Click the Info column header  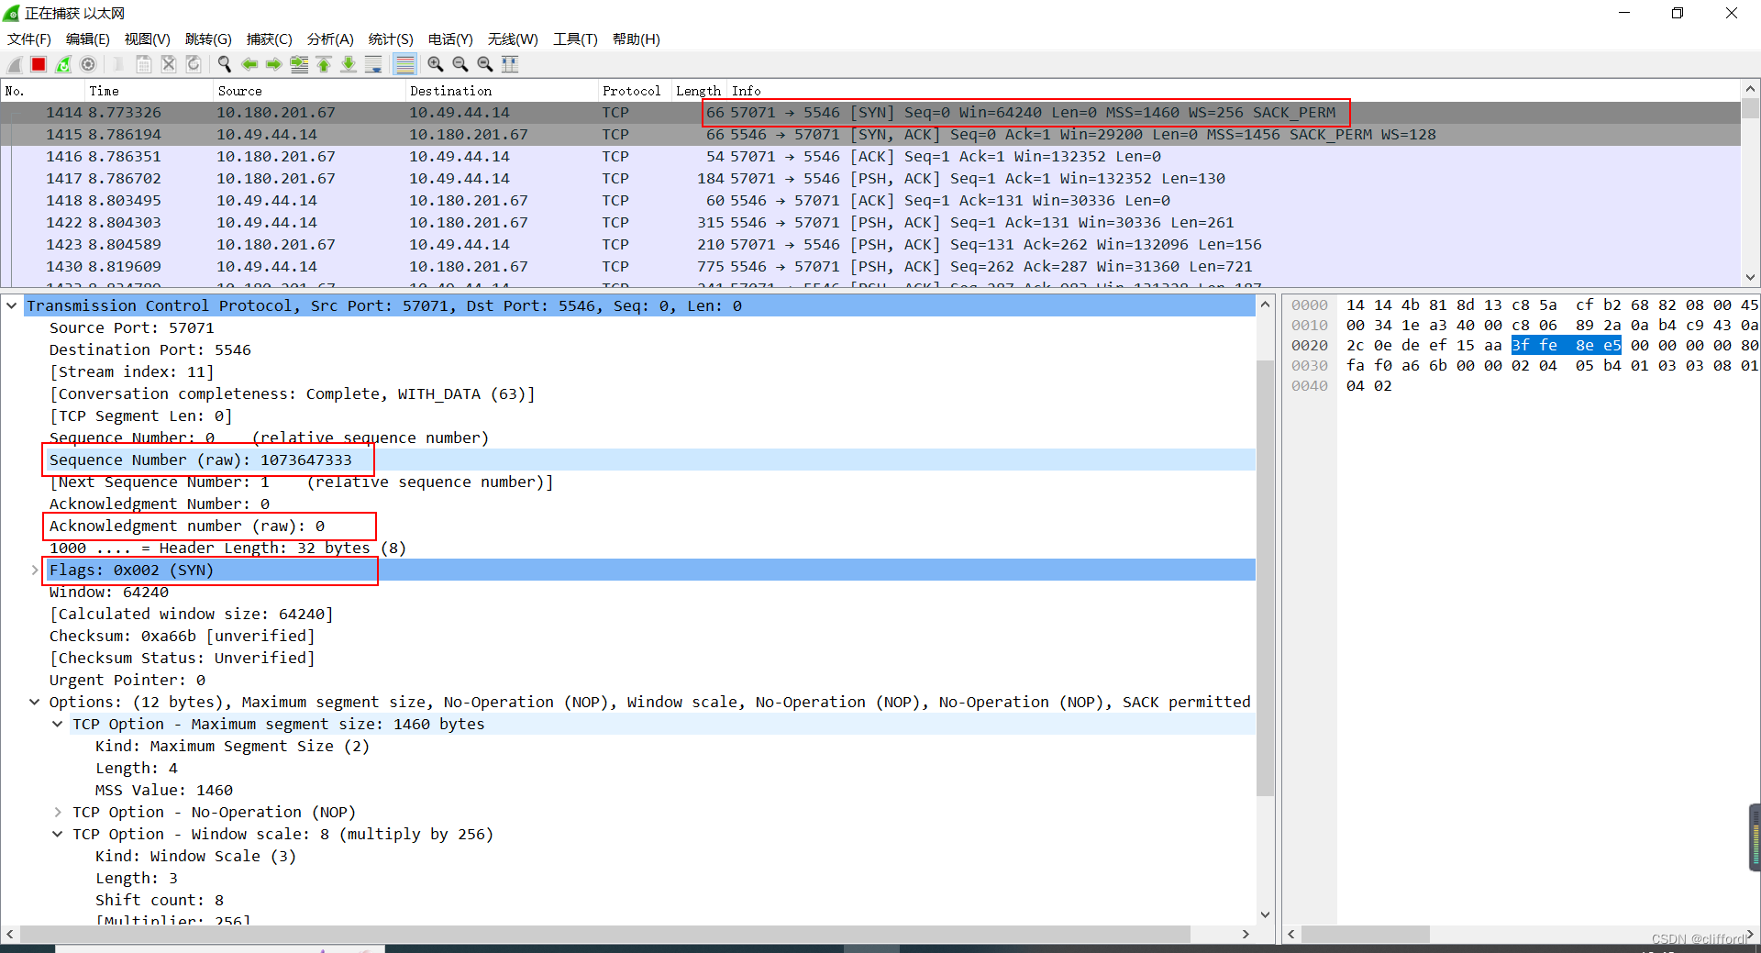[1234, 91]
